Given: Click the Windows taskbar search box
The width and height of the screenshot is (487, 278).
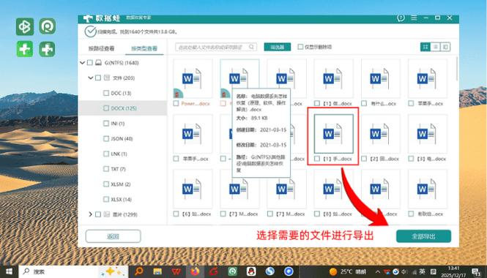Looking at the screenshot, I should click(73, 271).
